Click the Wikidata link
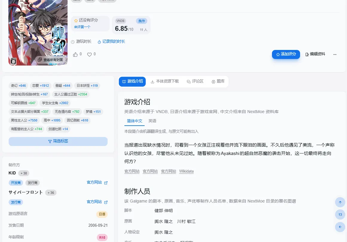This screenshot has width=347, height=242. [x=186, y=171]
